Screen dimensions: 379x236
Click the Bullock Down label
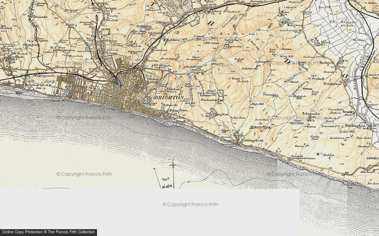click(x=330, y=119)
